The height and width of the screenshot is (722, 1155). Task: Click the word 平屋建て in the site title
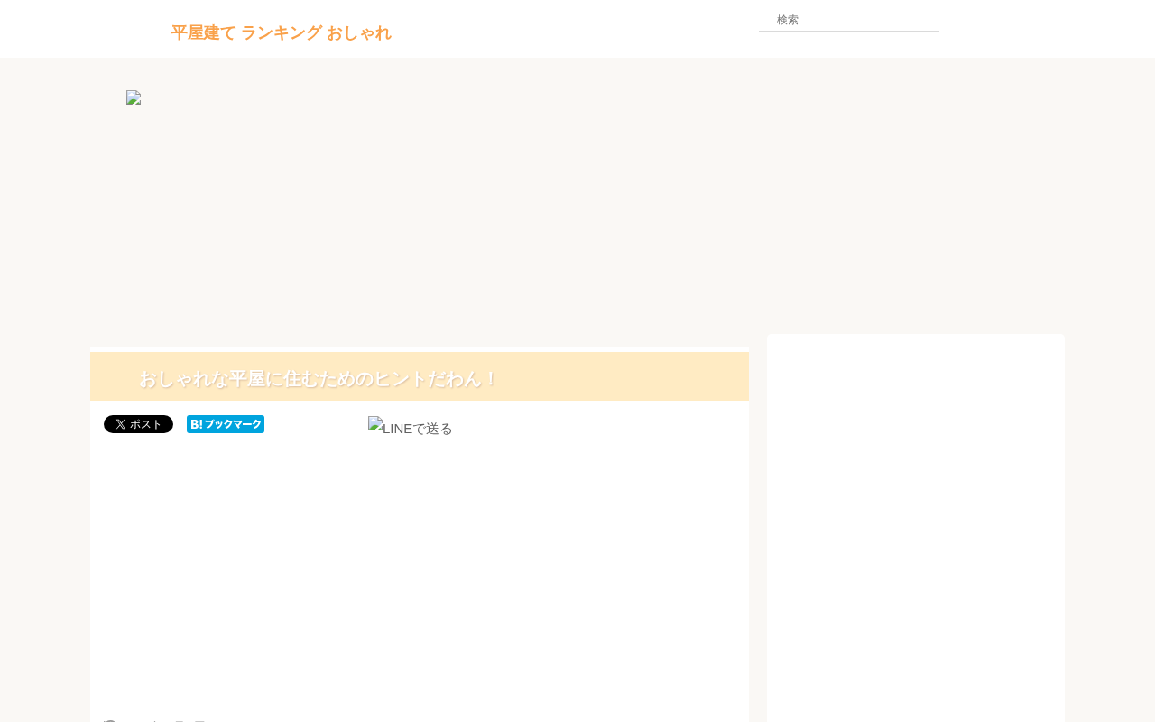203,32
